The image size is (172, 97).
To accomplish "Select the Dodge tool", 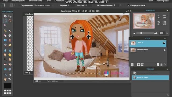I will tap(5, 60).
